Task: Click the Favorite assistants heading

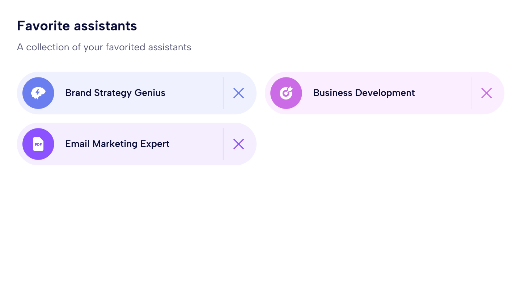Action: (77, 26)
